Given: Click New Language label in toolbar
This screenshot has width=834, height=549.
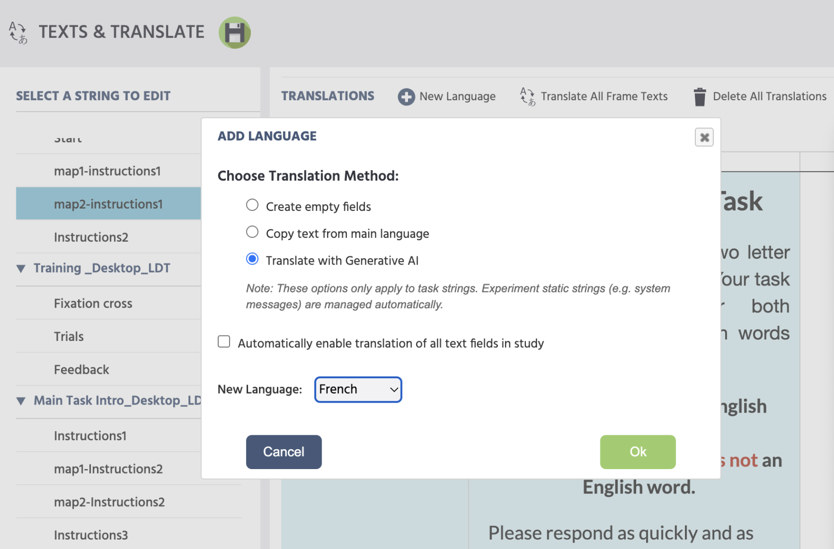Looking at the screenshot, I should [457, 96].
